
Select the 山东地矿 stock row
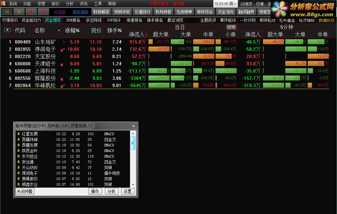point(171,42)
